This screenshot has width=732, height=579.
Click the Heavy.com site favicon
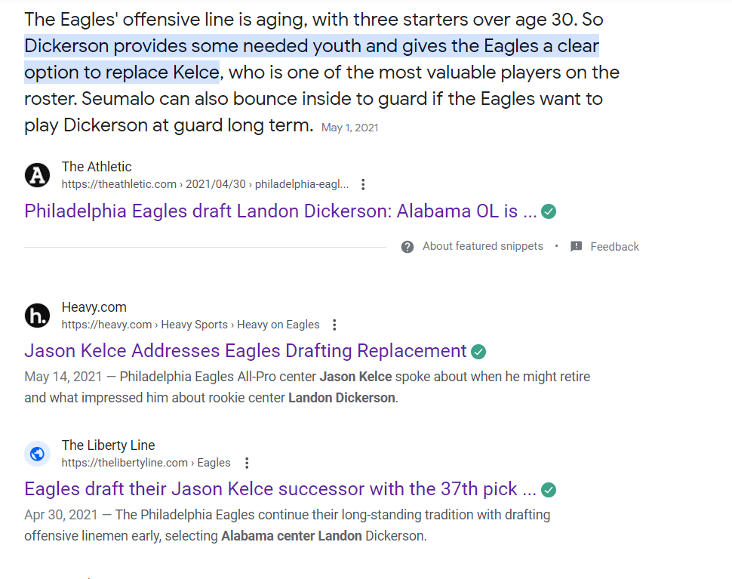click(x=37, y=316)
